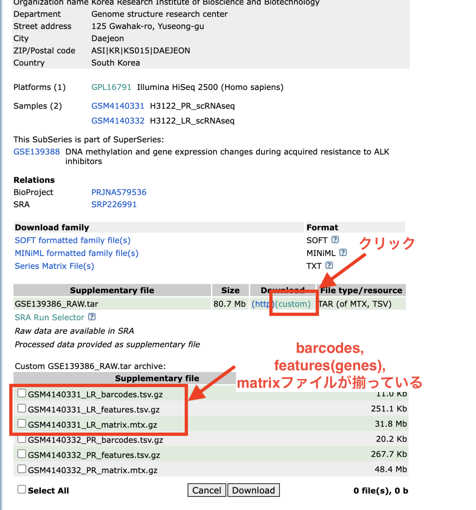This screenshot has width=476, height=510.
Task: Download SOFT formatted family files
Action: (72, 240)
